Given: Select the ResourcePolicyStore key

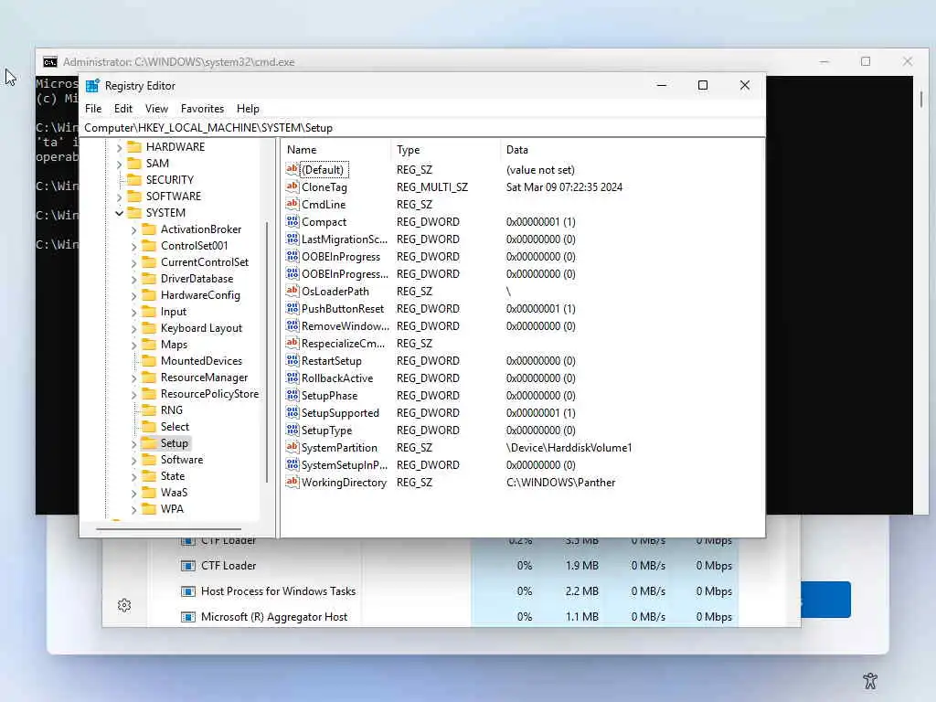Looking at the screenshot, I should coord(209,394).
